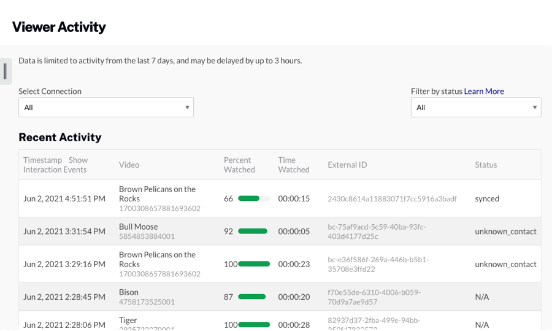The height and width of the screenshot is (331, 552).
Task: Select the Bull Moose video row title
Action: pos(138,227)
